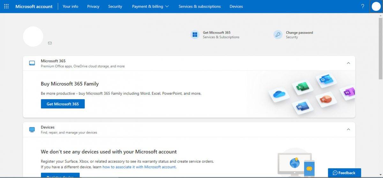The image size is (383, 178).
Task: Go to Your info tab
Action: [x=71, y=6]
